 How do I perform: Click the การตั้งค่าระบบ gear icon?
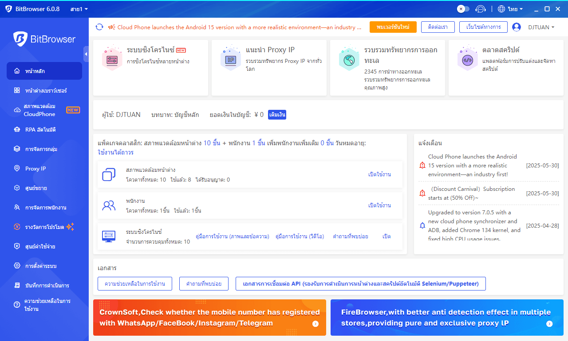(17, 266)
